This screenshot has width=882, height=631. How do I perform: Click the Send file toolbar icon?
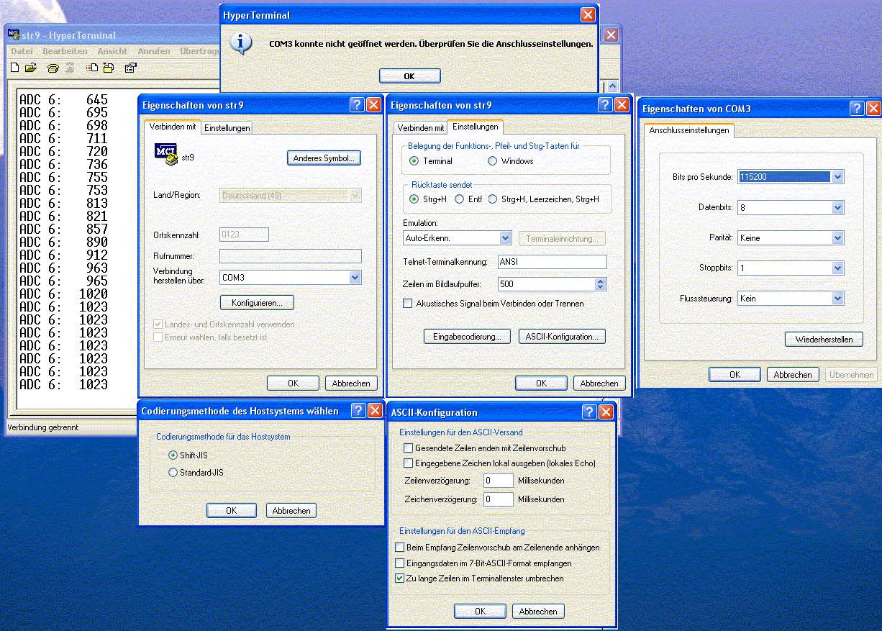tap(92, 68)
